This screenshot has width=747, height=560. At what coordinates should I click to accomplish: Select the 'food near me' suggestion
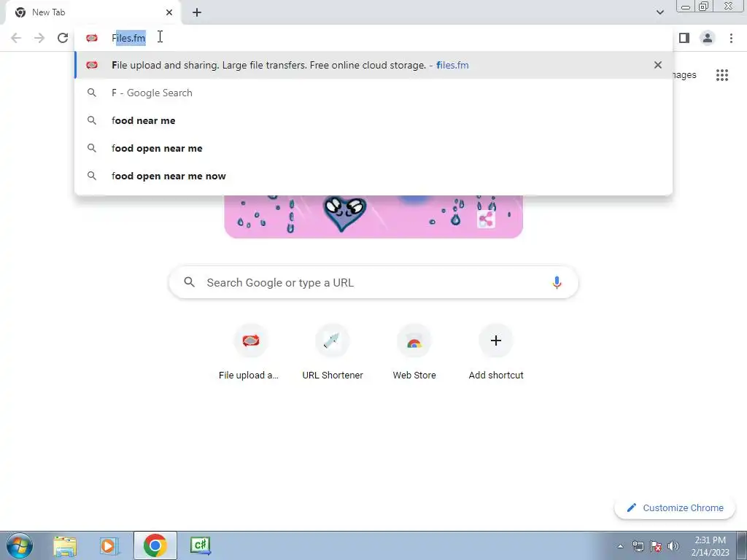coord(373,120)
